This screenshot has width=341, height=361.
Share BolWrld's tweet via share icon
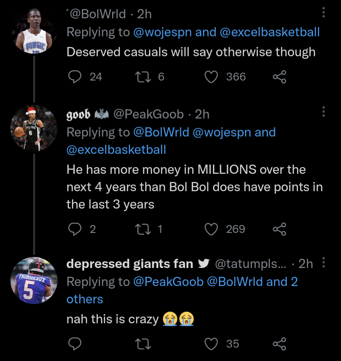[279, 77]
